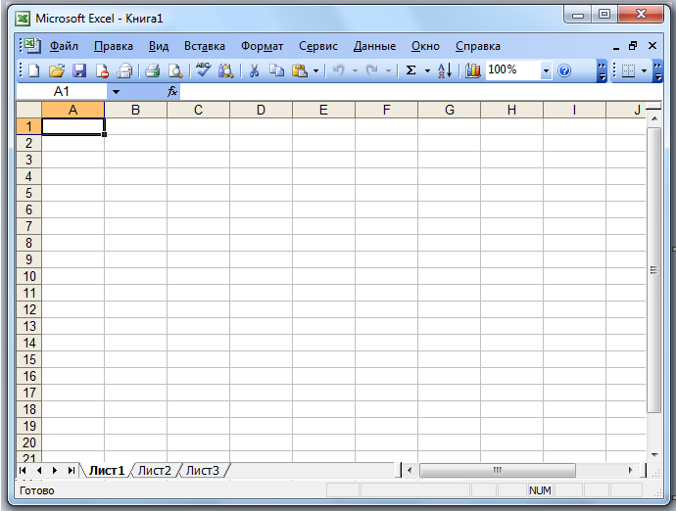Viewport: 676px width, 511px height.
Task: Jump to the last sheet tab arrow
Action: [x=72, y=470]
